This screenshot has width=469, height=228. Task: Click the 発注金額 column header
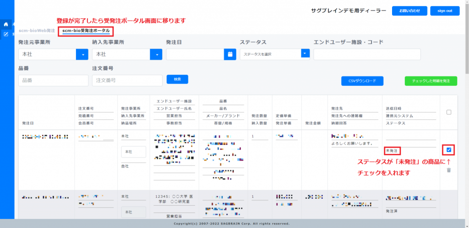[x=313, y=123]
